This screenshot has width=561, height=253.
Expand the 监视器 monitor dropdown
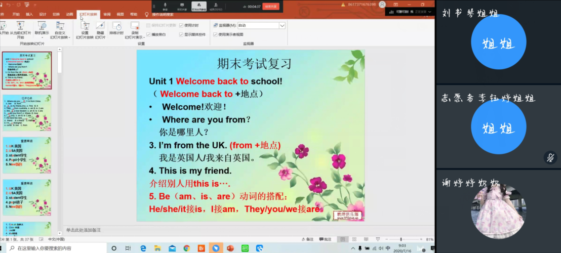pyautogui.click(x=282, y=25)
